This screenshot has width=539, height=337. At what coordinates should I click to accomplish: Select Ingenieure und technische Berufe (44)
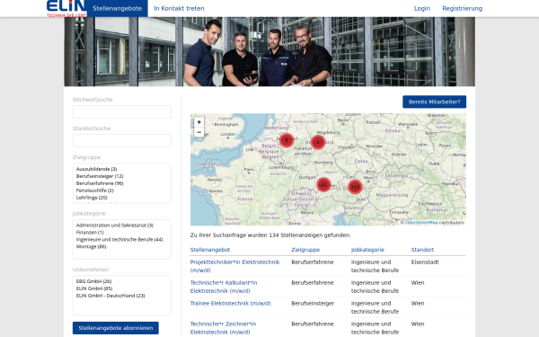119,240
